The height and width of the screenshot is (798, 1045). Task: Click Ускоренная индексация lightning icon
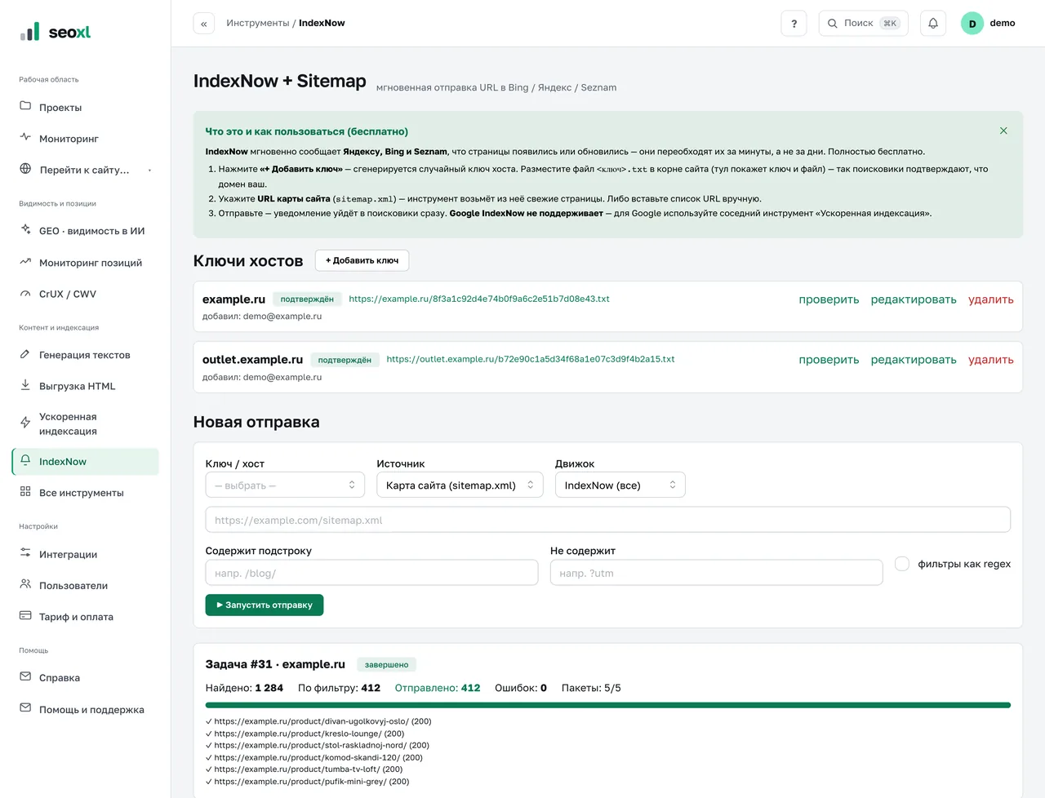pos(25,423)
